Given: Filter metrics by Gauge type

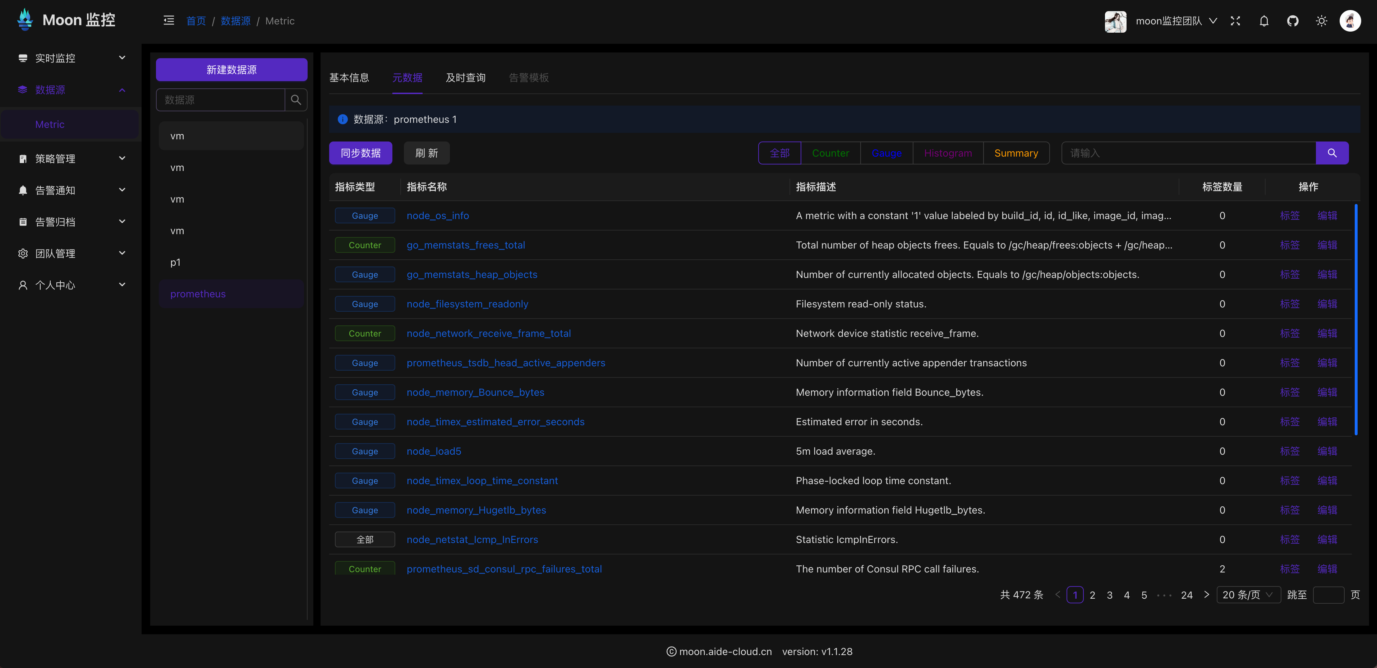Looking at the screenshot, I should click(886, 153).
